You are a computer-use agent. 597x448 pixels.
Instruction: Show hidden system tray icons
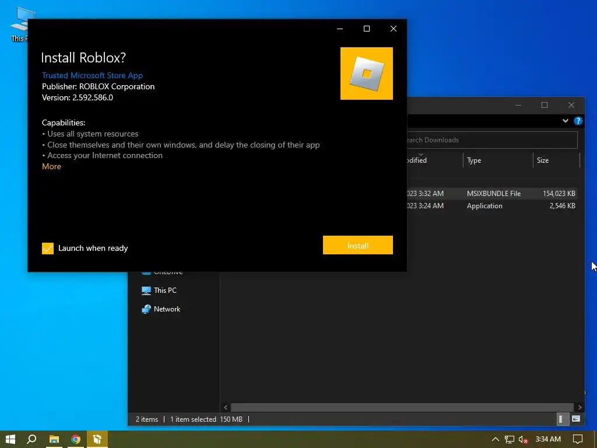click(x=495, y=439)
